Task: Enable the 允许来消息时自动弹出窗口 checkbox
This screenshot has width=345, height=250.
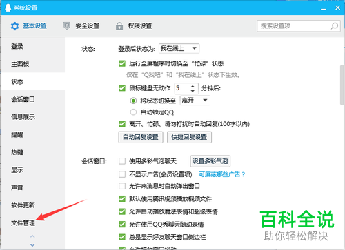Action: click(x=122, y=186)
